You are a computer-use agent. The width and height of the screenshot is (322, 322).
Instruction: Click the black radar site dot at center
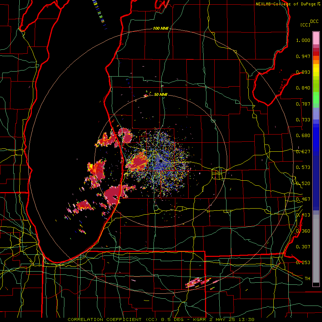[161, 161]
